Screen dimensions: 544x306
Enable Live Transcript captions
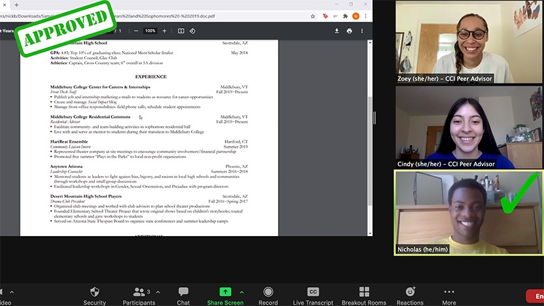(313, 296)
